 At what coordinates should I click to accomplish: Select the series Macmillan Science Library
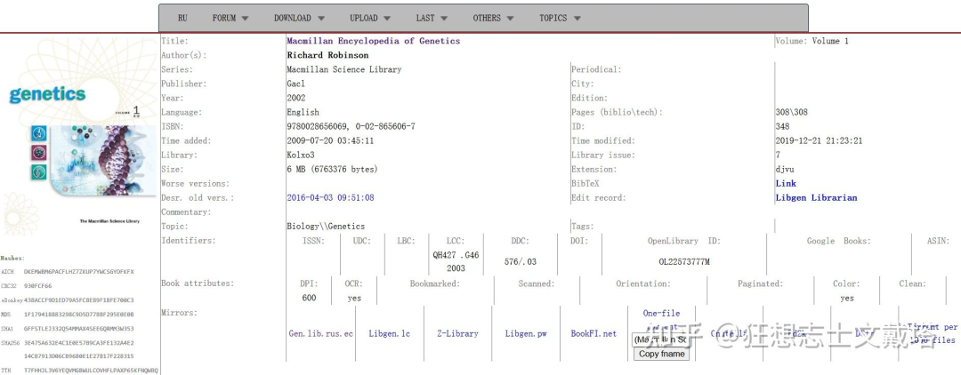click(x=343, y=69)
